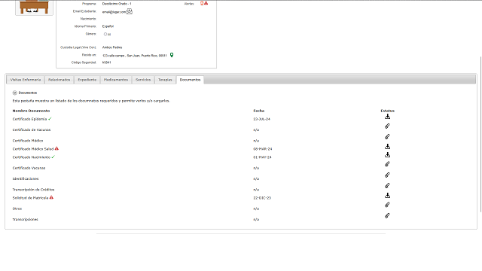Viewport: 482px width, 271px height.
Task: Attach file for Certificado Médico row
Action: coord(387,137)
